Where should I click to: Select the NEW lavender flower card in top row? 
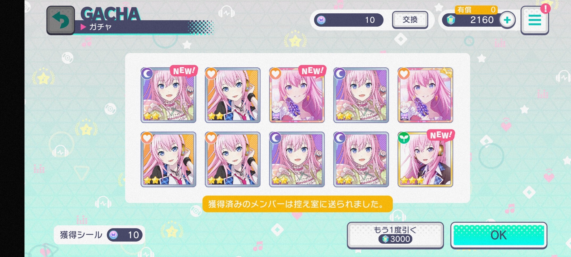click(x=297, y=95)
